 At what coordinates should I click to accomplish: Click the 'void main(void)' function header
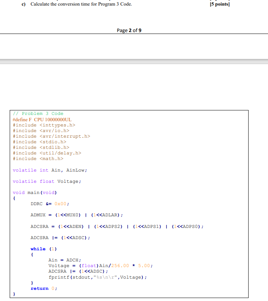[x=35, y=192]
